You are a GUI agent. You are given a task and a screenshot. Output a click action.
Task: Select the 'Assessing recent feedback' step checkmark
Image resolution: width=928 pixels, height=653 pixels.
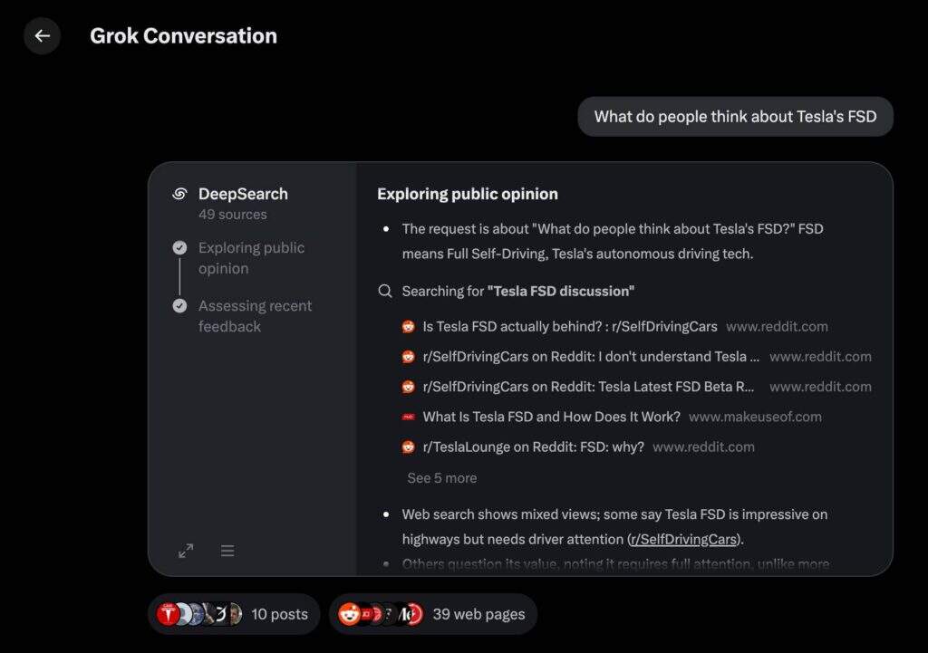coord(179,306)
